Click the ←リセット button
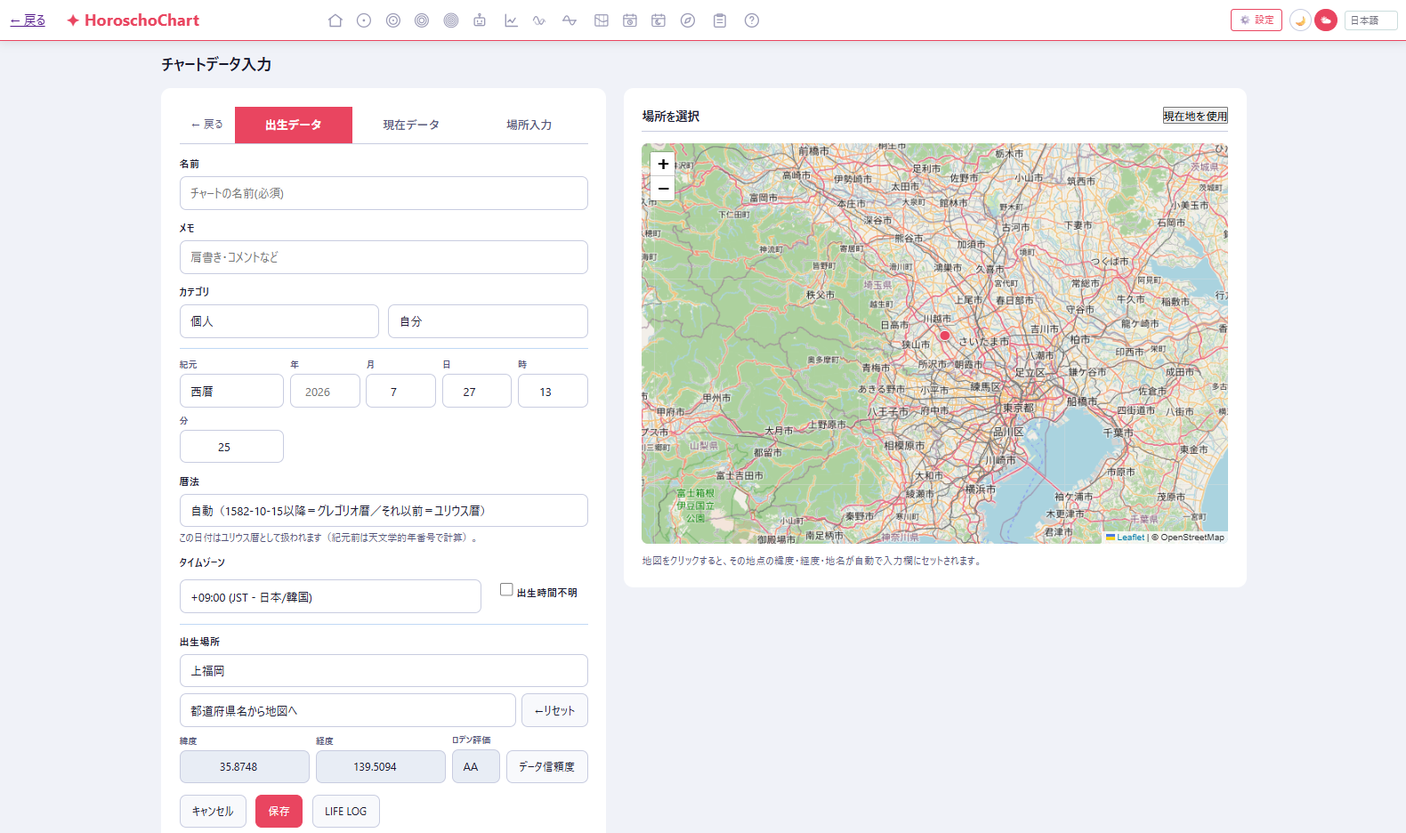 tap(554, 710)
